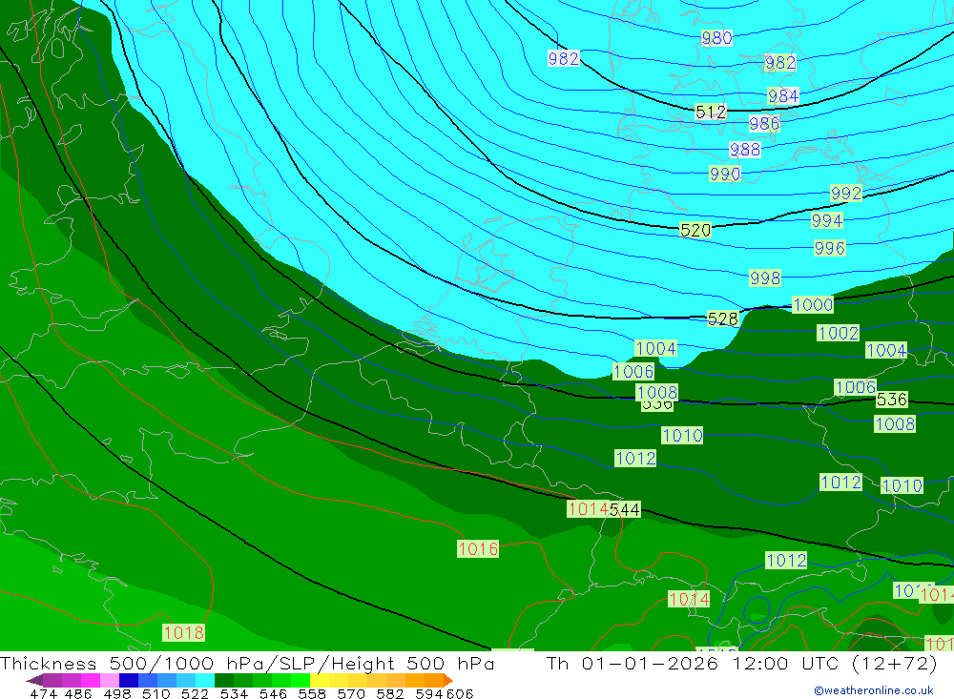The image size is (954, 699).
Task: Click the 534 legend value
Action: coord(234,693)
